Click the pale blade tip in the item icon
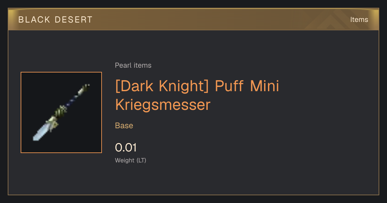The image size is (387, 203). pos(40,132)
